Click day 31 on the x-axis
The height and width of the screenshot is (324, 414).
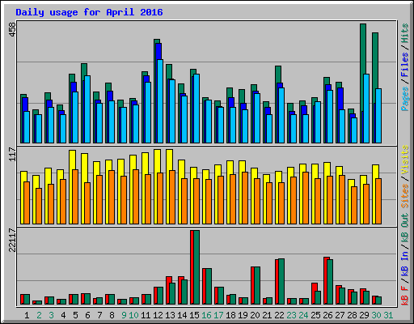click(x=388, y=315)
